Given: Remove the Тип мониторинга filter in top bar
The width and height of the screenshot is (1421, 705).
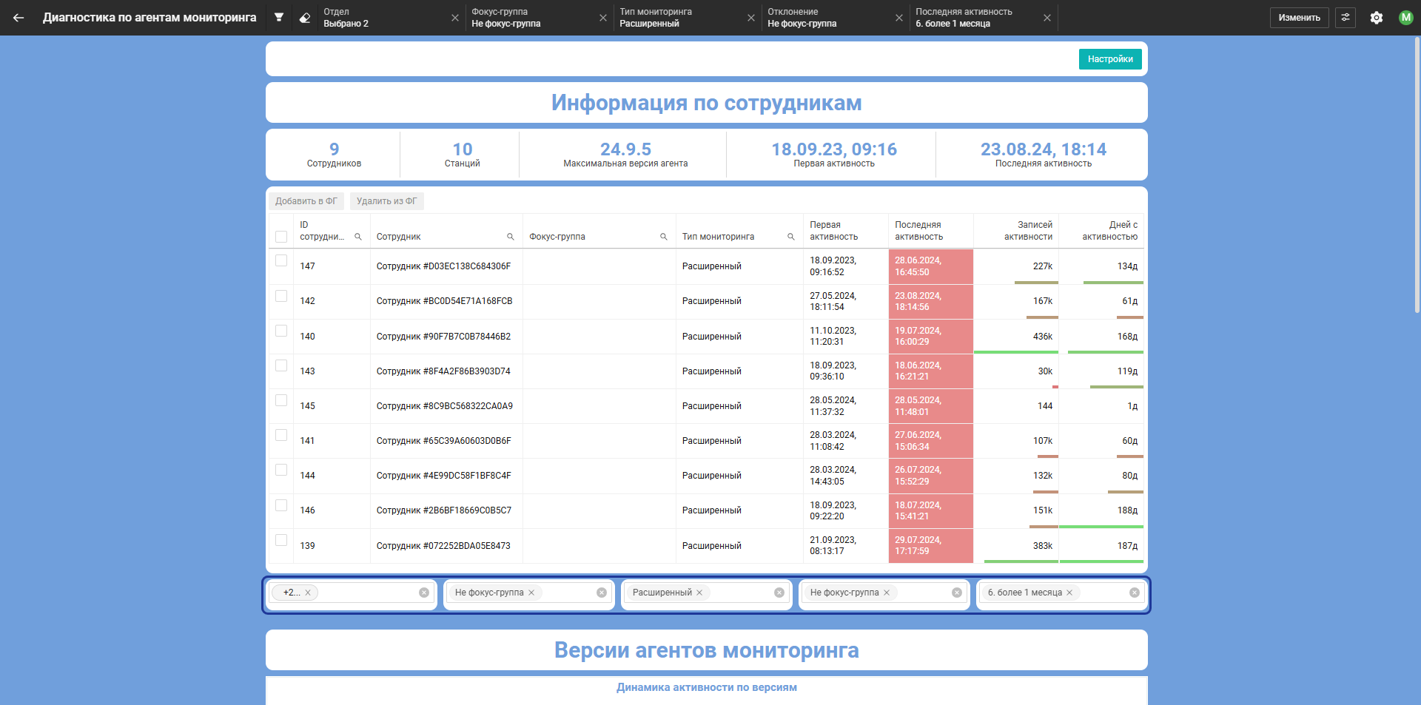Looking at the screenshot, I should point(751,18).
